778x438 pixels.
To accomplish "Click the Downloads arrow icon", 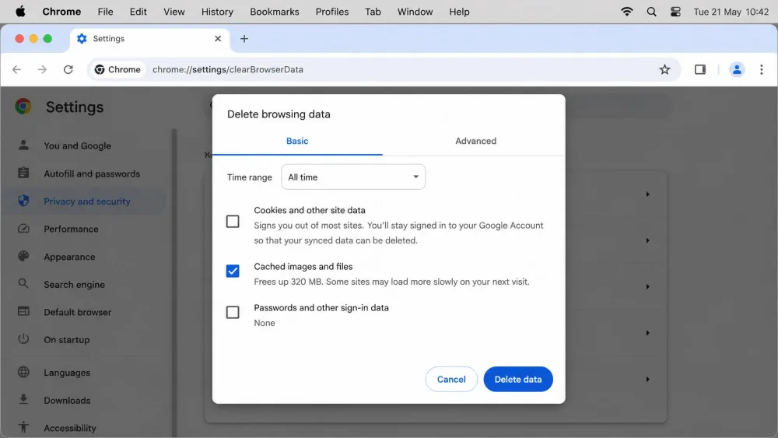I will [x=23, y=399].
